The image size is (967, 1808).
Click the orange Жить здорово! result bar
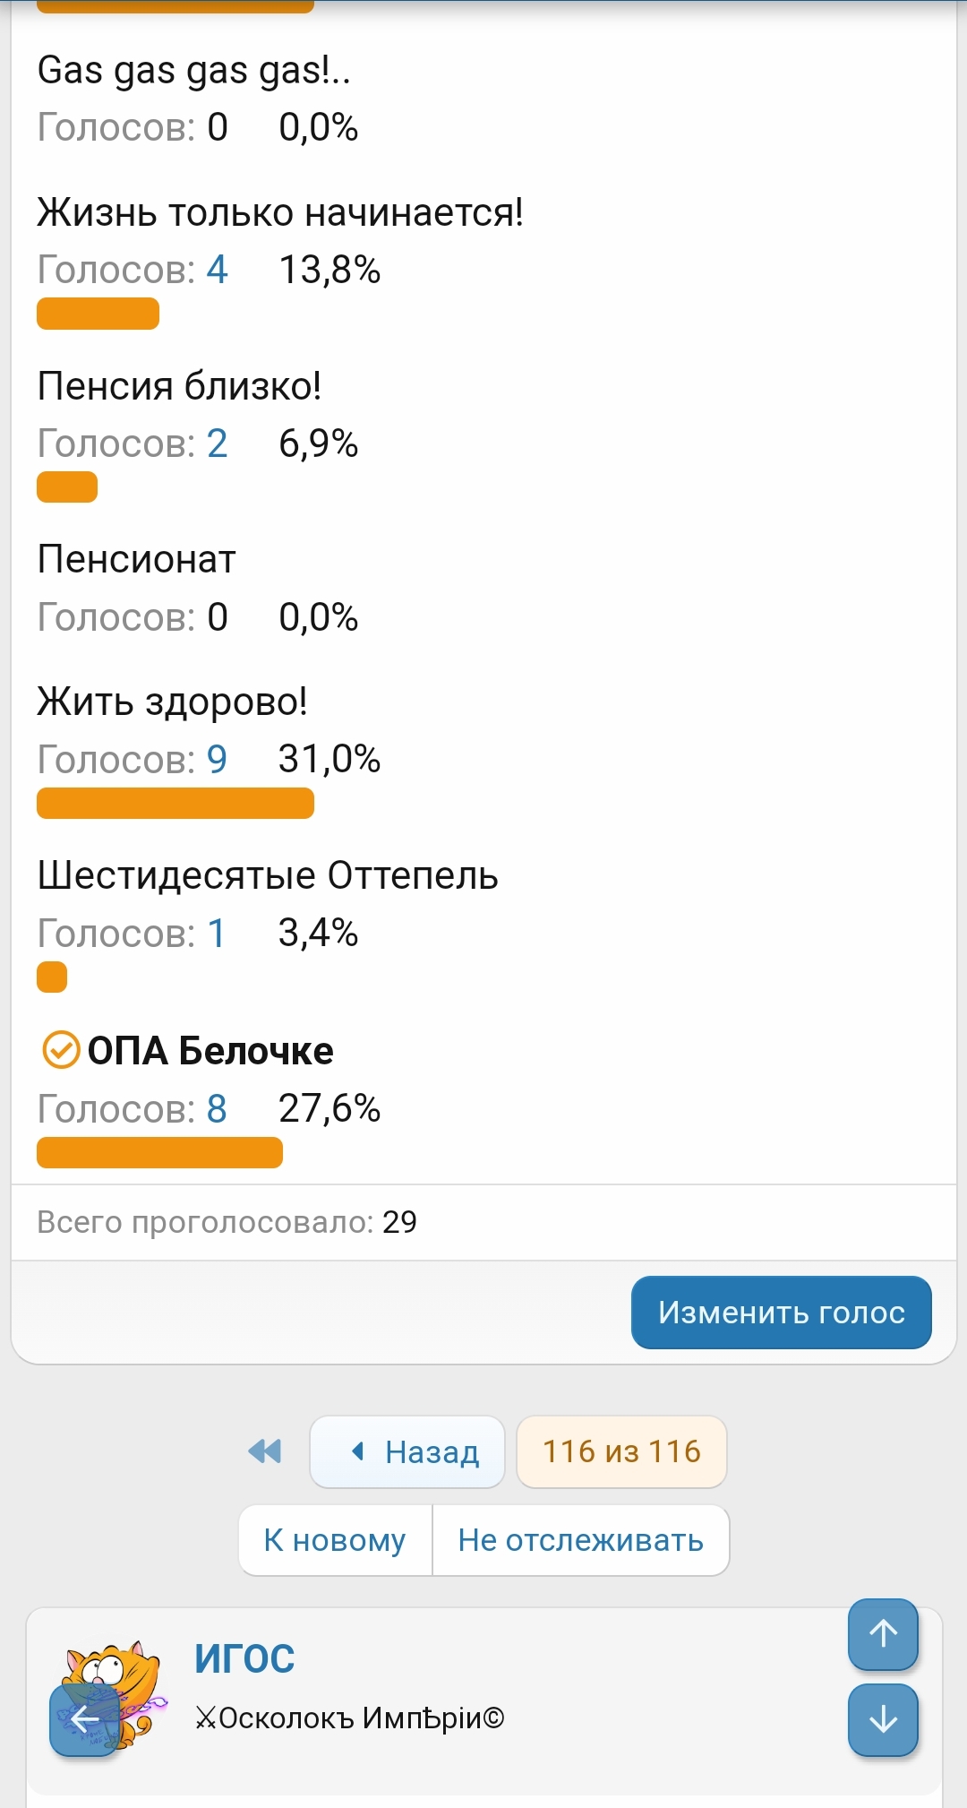point(175,804)
